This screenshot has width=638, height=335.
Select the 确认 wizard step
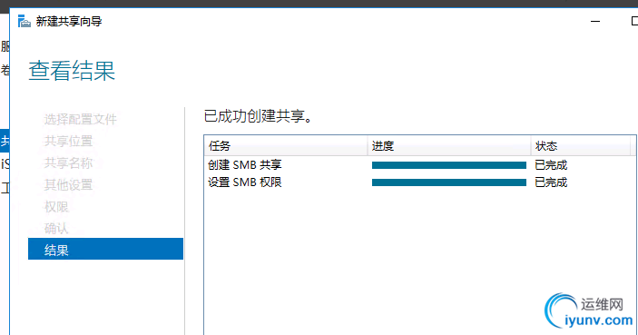point(56,229)
